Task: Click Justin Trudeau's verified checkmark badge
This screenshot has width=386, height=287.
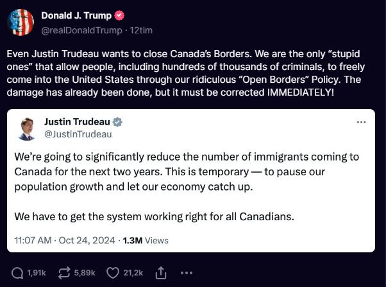Action: point(117,121)
